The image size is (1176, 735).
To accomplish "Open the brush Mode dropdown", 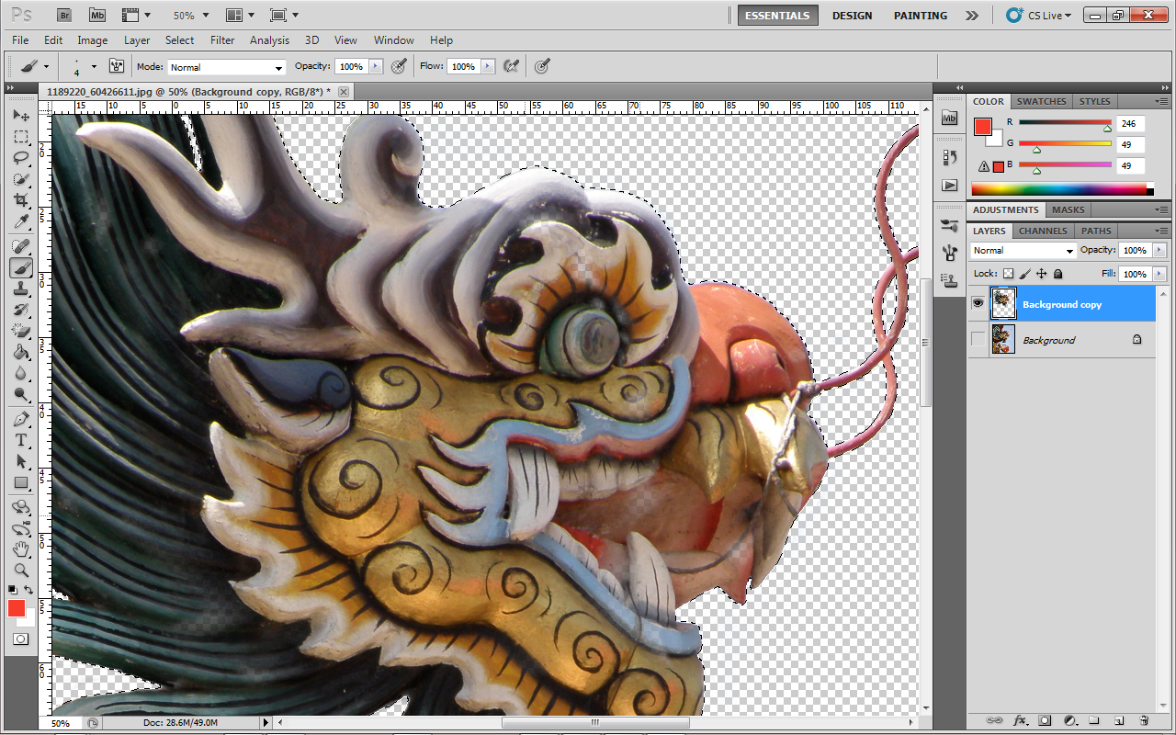I will click(x=227, y=67).
